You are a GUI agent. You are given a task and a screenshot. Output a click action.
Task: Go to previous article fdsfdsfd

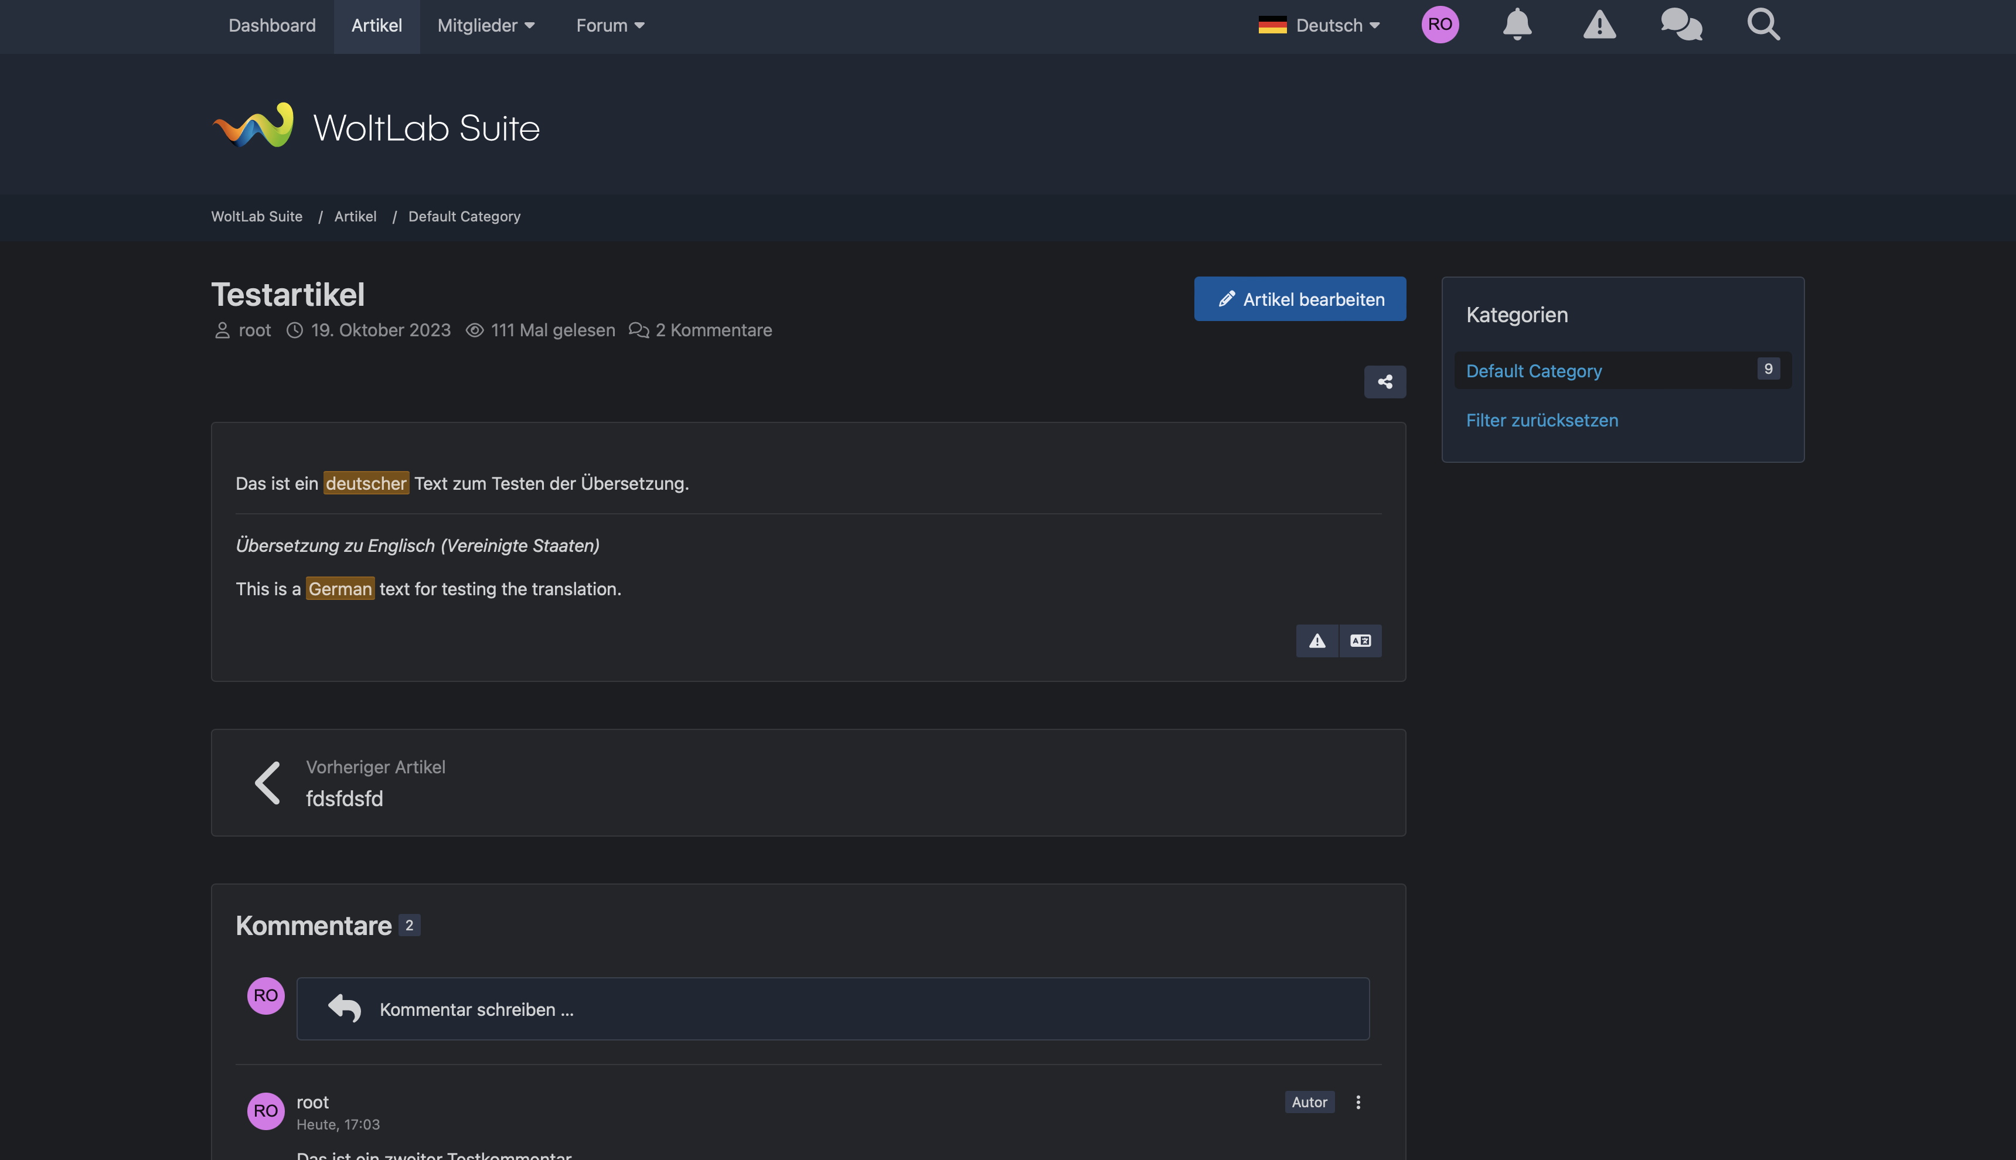tap(344, 799)
